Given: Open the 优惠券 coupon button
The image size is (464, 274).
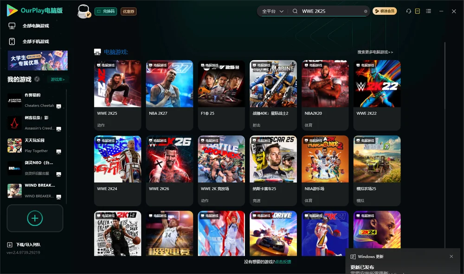Looking at the screenshot, I should (129, 11).
